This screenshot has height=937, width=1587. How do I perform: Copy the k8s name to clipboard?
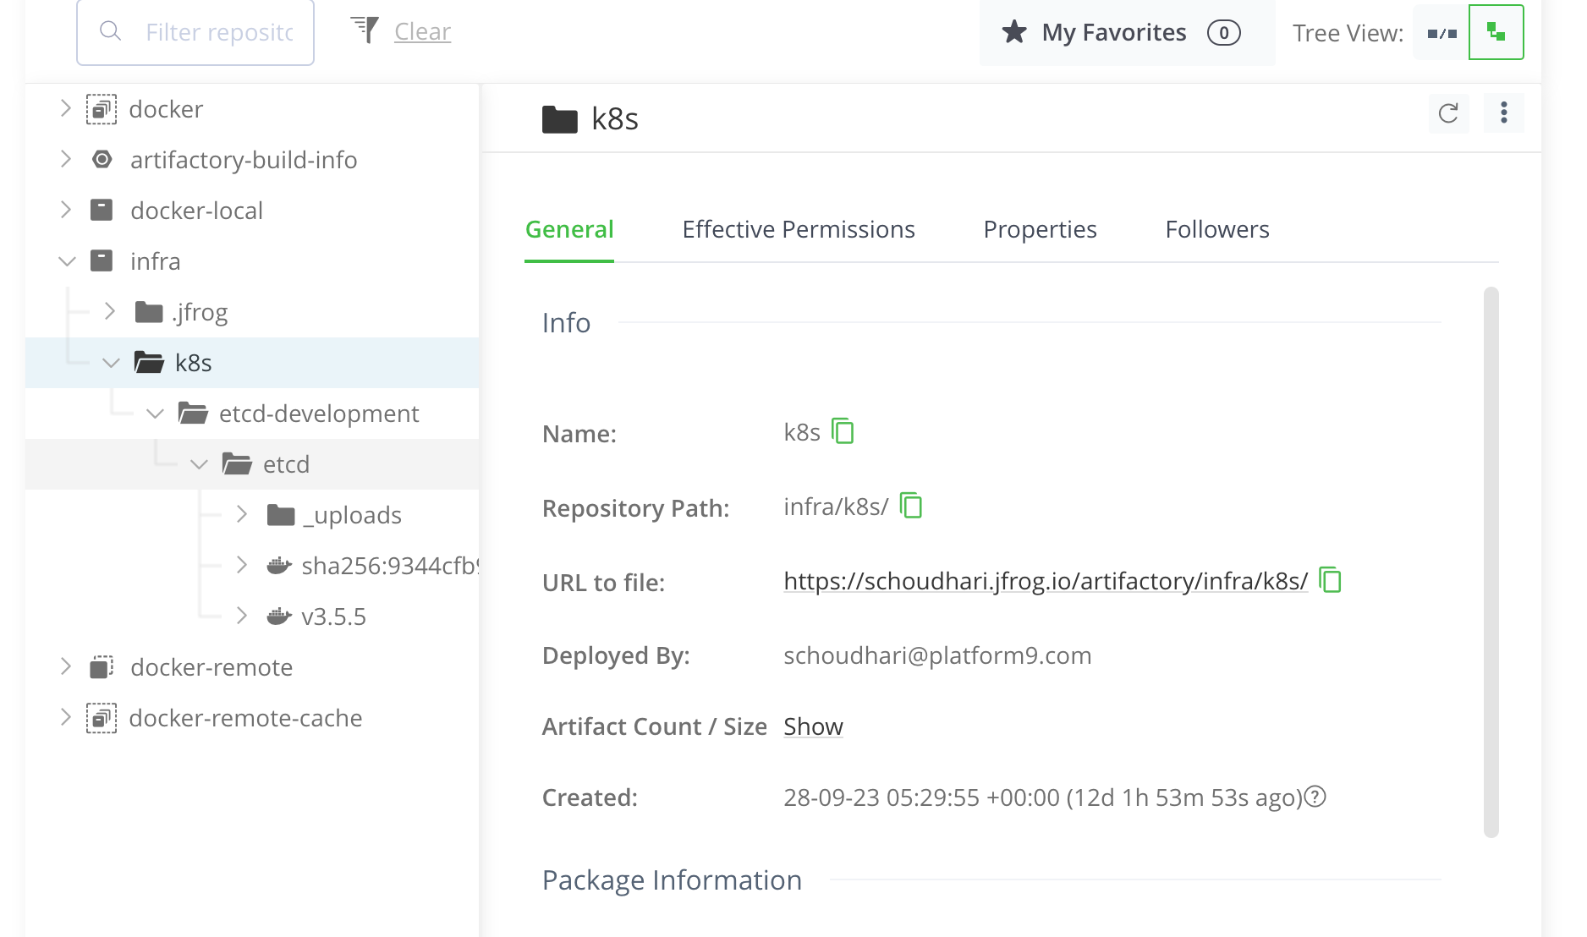click(x=843, y=431)
